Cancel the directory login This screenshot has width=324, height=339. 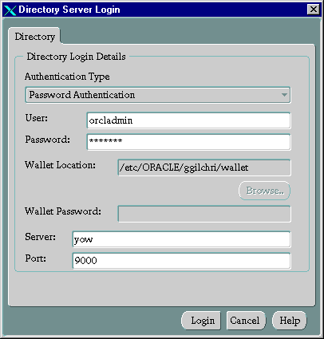click(246, 321)
